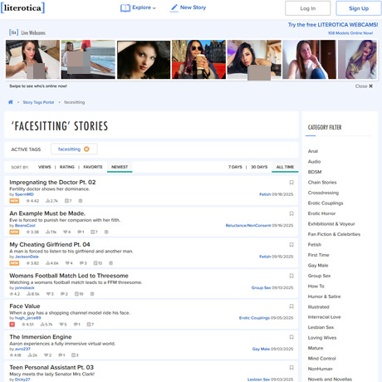The image size is (382, 382).
Task: Click the red H badge on Face Value
Action: (x=12, y=324)
